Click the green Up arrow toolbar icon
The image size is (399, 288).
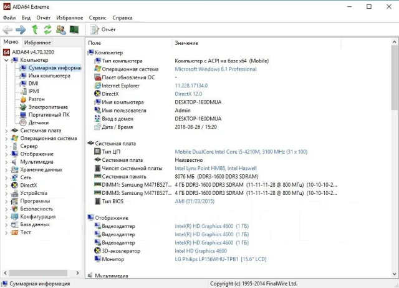click(35, 29)
